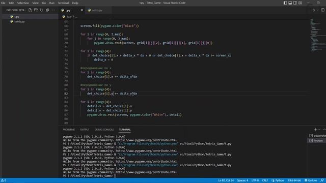Click the New File icon in Explorer
Screen dimensions: 326x183
tap(30, 10)
